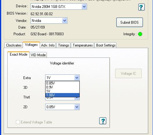Screen dimensions: 153x135
Task: Click the 3D row label
Action: (25, 87)
